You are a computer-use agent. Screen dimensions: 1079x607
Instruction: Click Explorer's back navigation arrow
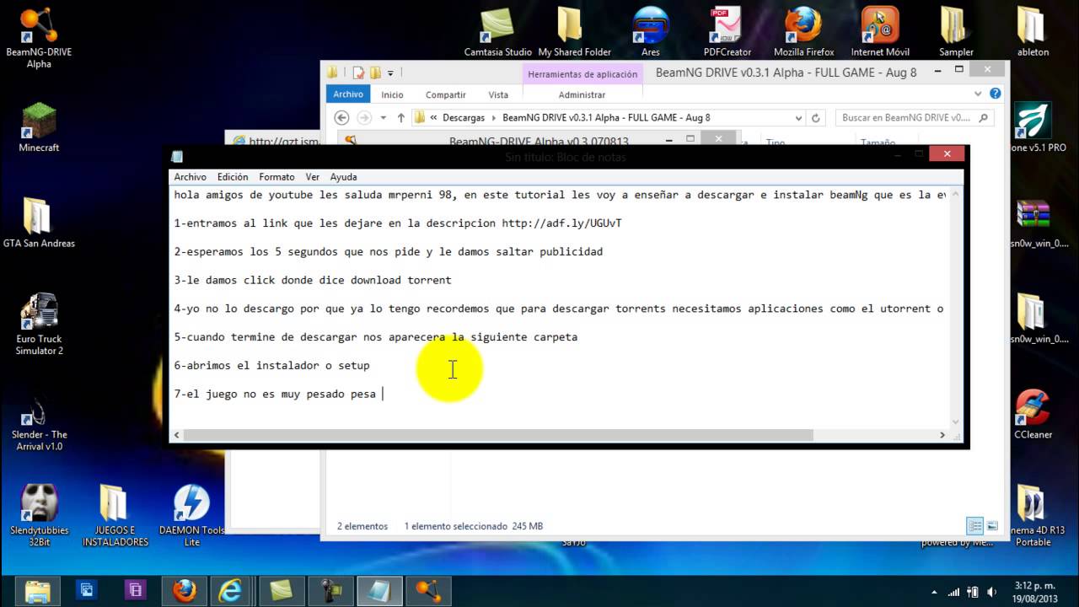point(341,118)
